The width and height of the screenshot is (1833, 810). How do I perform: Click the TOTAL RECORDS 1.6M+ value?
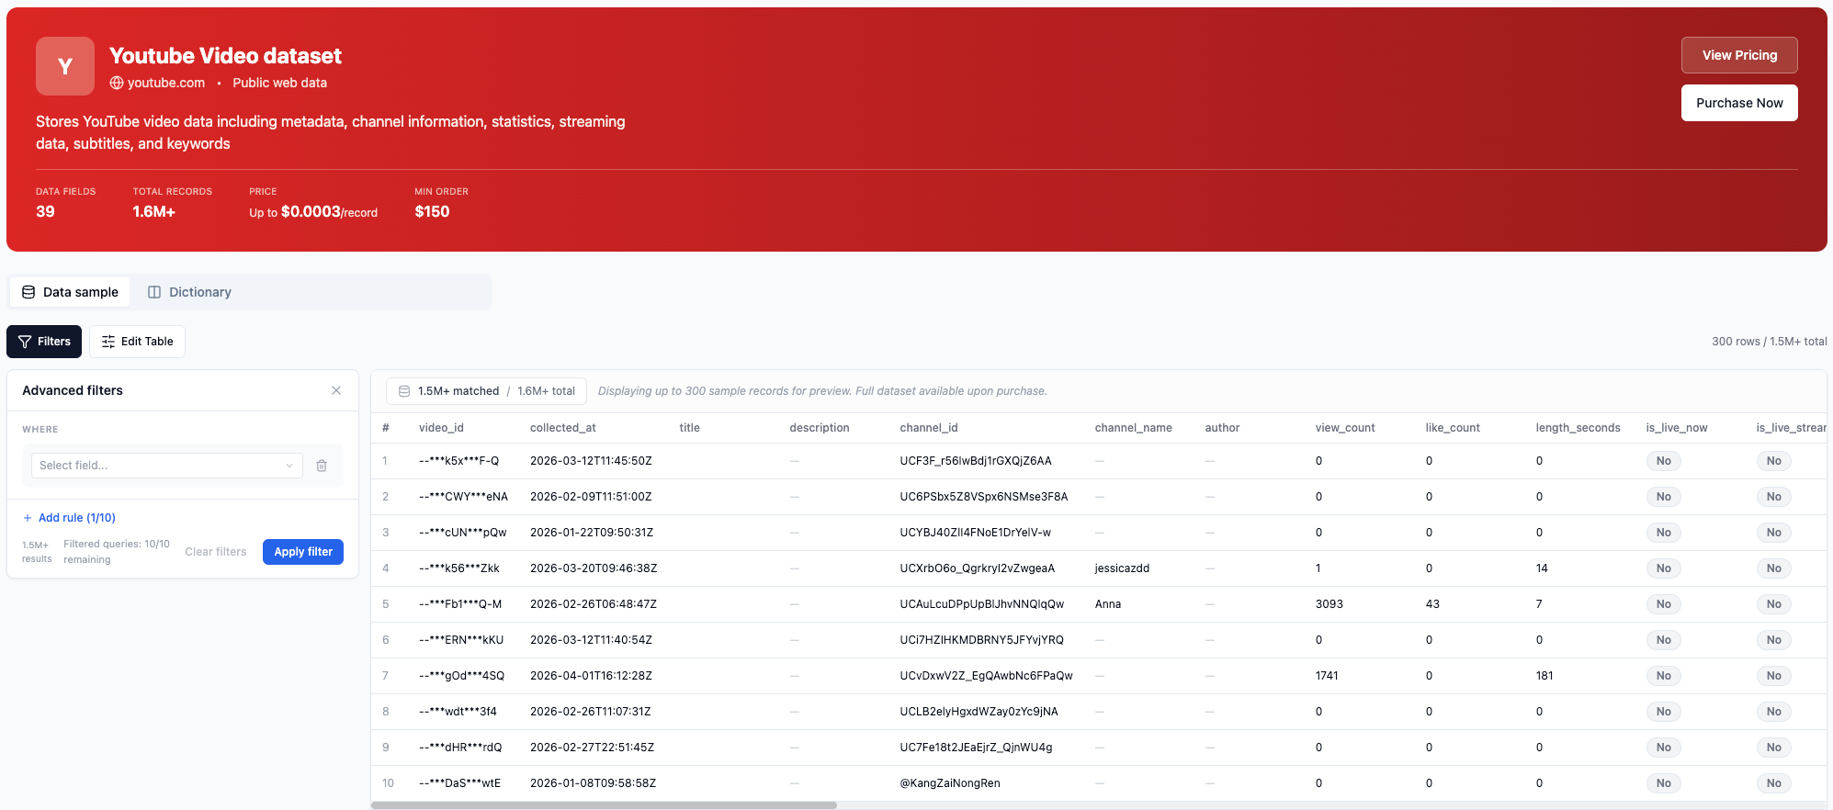pos(153,212)
